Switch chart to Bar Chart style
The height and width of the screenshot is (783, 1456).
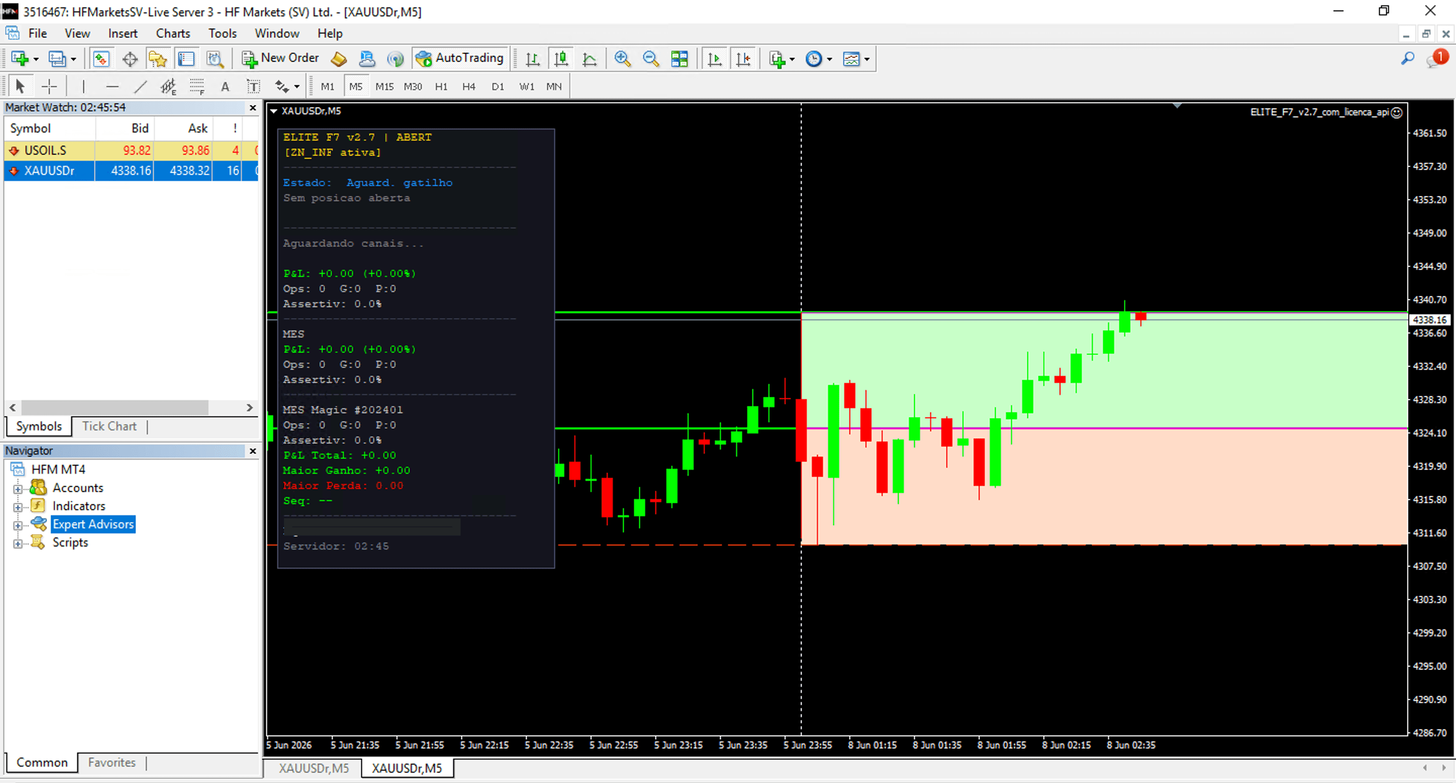(532, 59)
